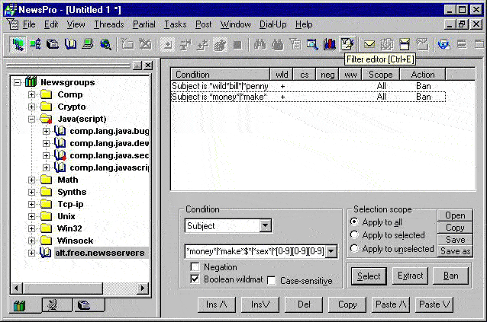This screenshot has width=487, height=322.
Task: Close the newsgroups side panel
Action: [x=148, y=65]
